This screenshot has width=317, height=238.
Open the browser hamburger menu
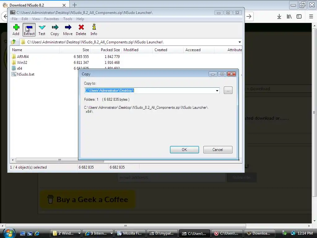click(311, 17)
